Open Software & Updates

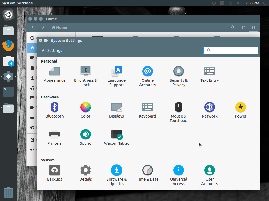click(x=116, y=170)
